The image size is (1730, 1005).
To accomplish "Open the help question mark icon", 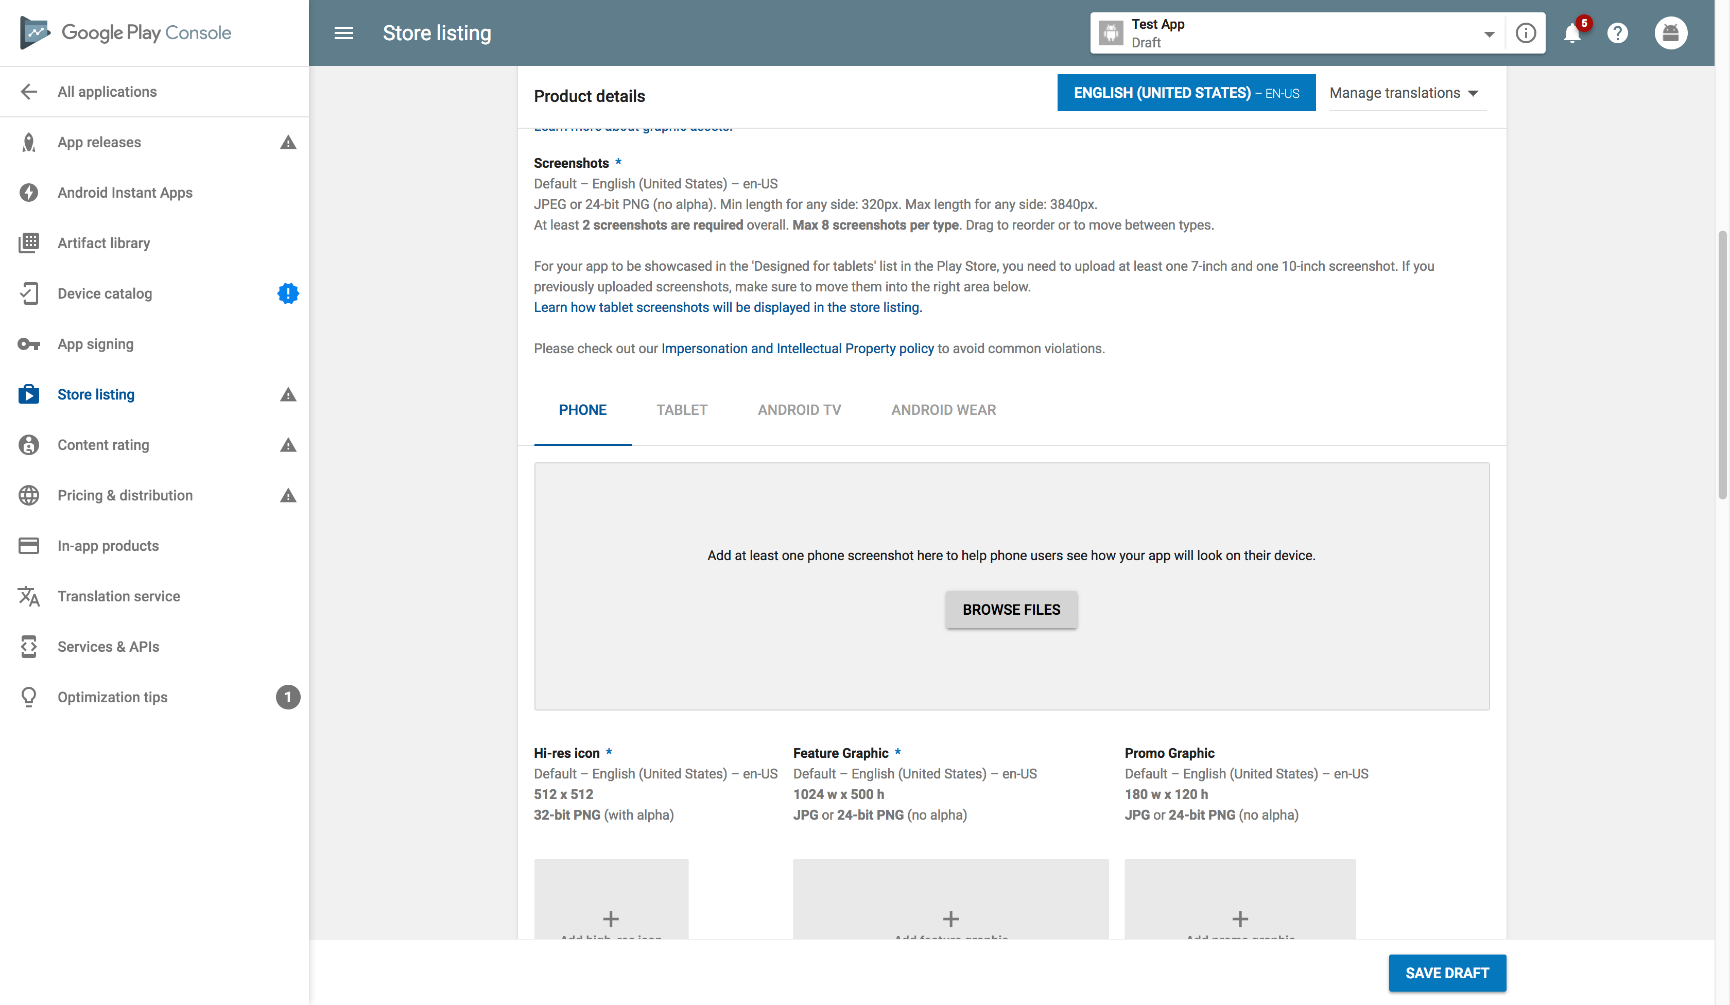I will click(x=1617, y=33).
